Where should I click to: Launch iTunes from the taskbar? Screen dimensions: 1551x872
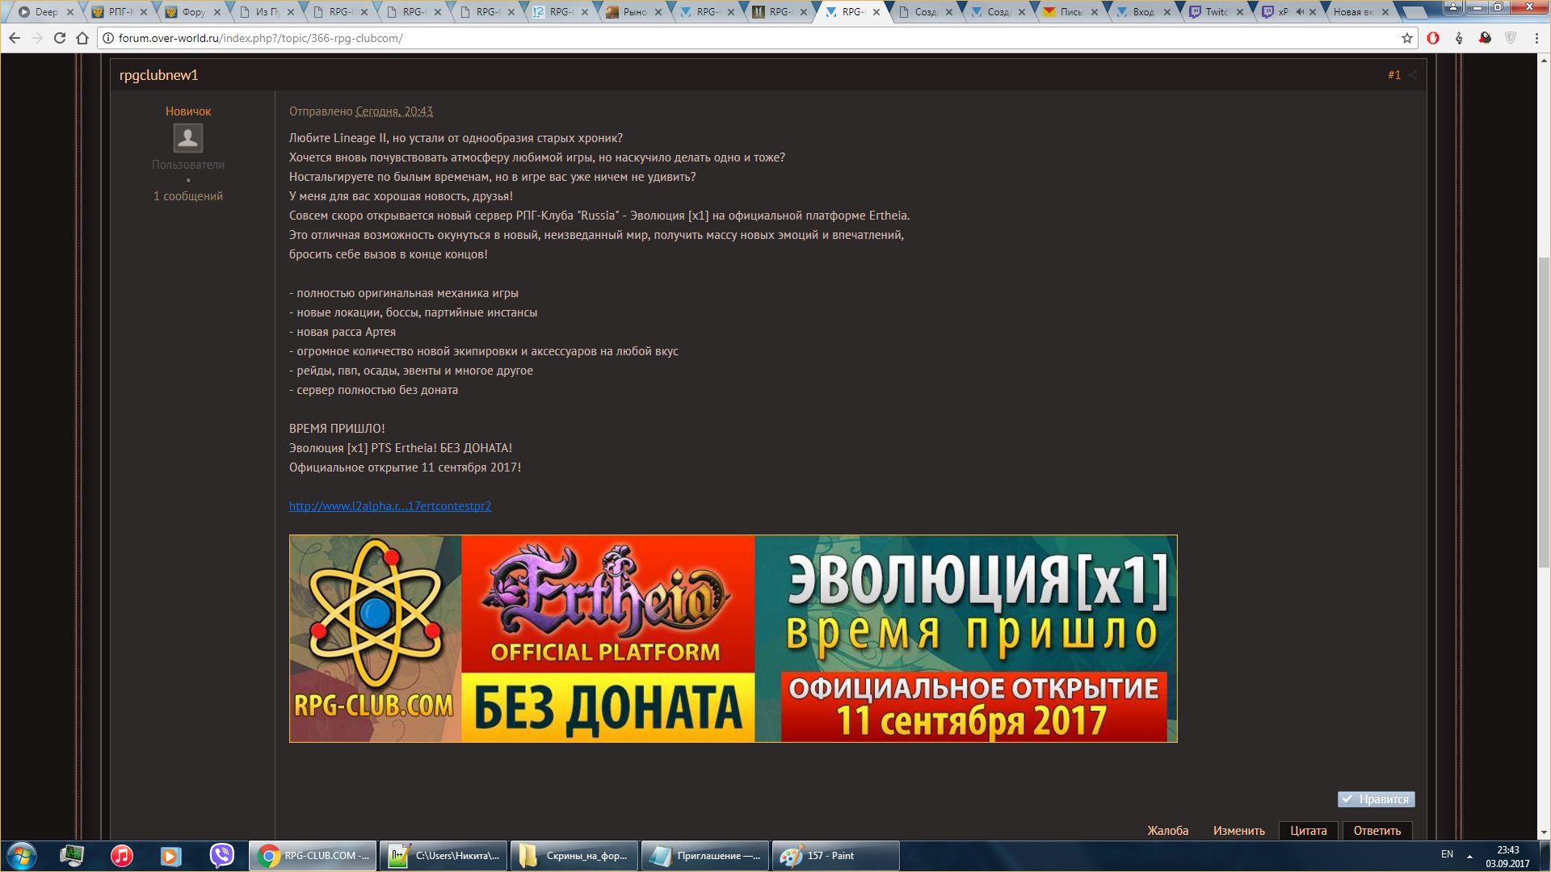pyautogui.click(x=122, y=856)
